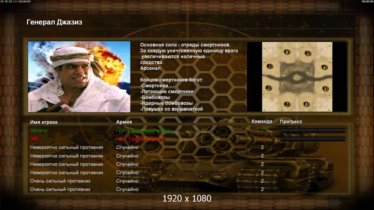Click army "ГЛА, Подрывные отряды"
Image resolution: width=374 pixels, height=210 pixels.
click(145, 131)
